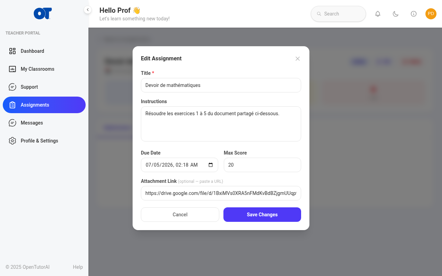Open the Dashboard icon in the sidebar
The height and width of the screenshot is (276, 442).
[12, 51]
